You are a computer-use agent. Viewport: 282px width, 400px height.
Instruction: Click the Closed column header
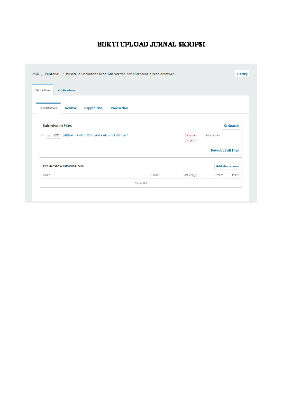235,175
